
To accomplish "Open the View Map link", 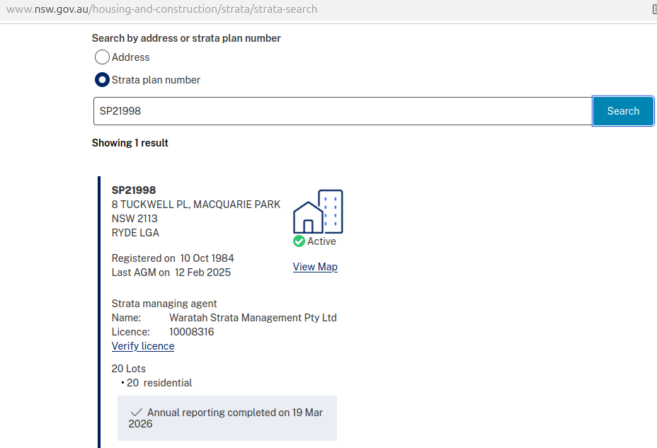I will (x=315, y=267).
